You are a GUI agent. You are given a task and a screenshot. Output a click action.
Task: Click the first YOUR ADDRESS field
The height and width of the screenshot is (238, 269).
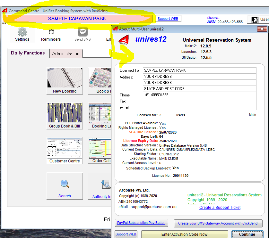click(x=200, y=77)
